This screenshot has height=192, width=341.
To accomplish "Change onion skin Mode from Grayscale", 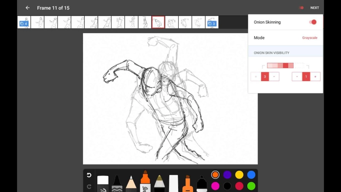I will [309, 38].
